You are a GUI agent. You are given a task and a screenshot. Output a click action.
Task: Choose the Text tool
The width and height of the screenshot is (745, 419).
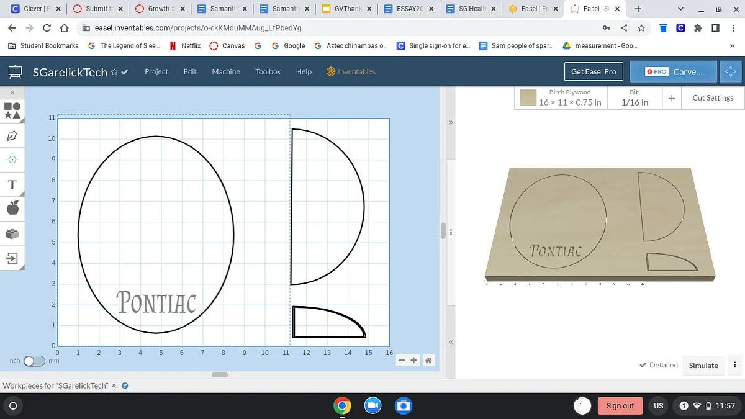pos(12,185)
